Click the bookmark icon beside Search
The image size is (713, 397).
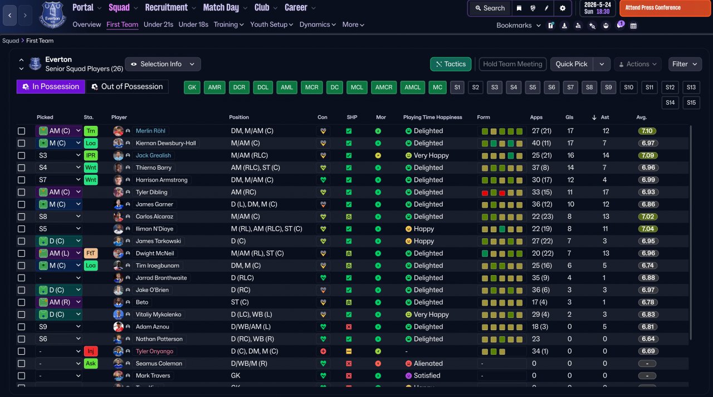[519, 8]
